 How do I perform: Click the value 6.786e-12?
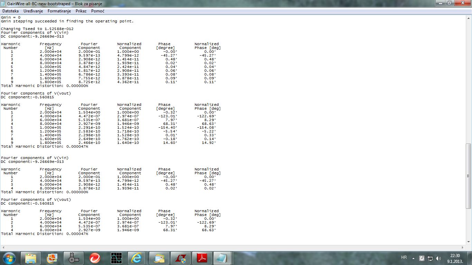[89, 74]
